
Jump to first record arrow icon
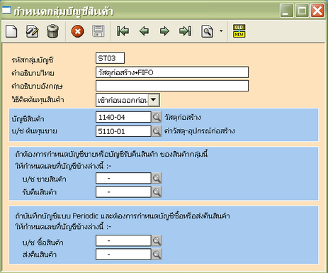pyautogui.click(x=123, y=31)
